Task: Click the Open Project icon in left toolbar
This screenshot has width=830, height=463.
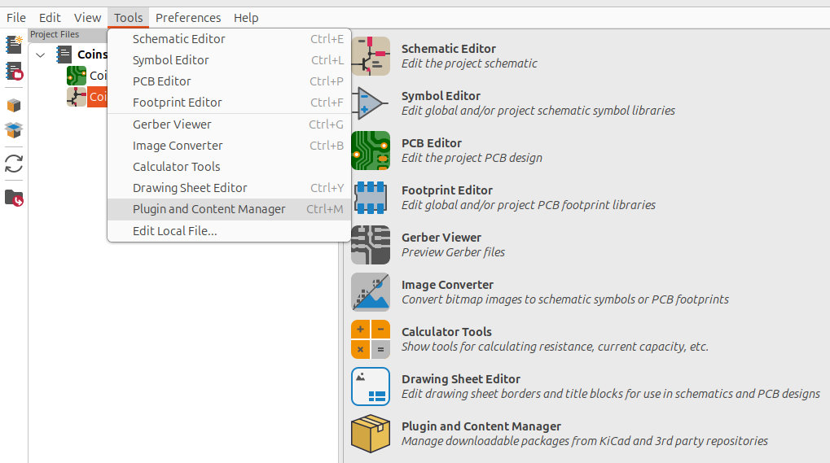Action: [14, 72]
